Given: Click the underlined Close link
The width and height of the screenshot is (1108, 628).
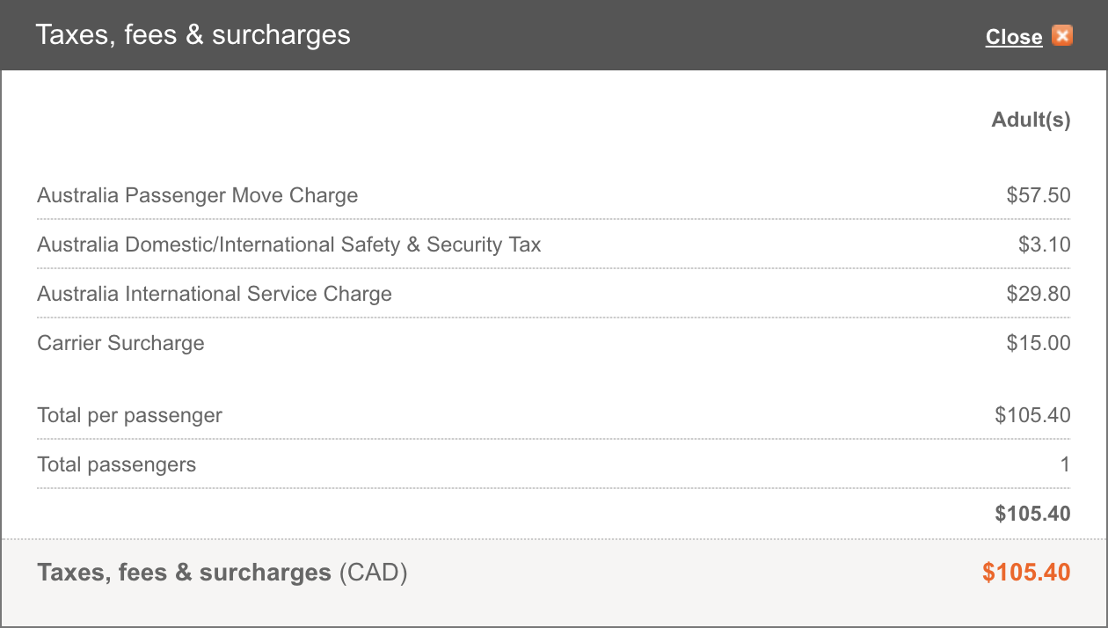Looking at the screenshot, I should click(x=1014, y=37).
